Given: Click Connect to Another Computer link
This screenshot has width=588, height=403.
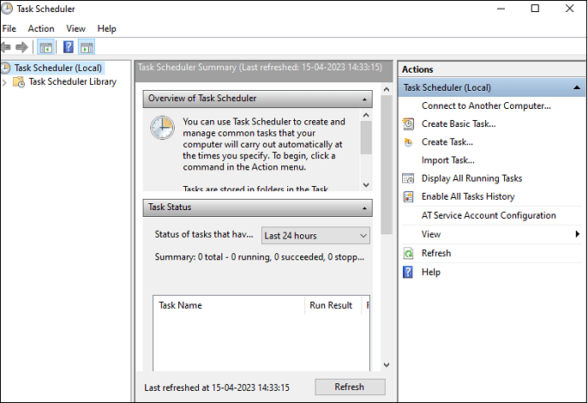Looking at the screenshot, I should click(486, 105).
